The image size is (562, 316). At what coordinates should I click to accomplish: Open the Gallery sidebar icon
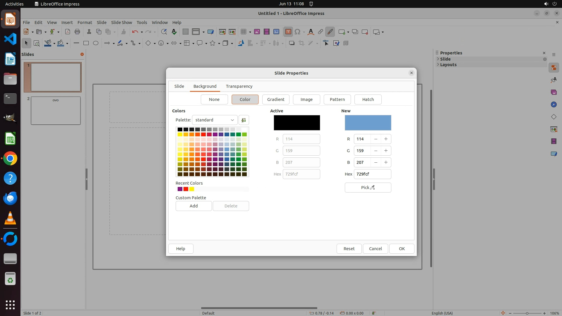tap(554, 92)
